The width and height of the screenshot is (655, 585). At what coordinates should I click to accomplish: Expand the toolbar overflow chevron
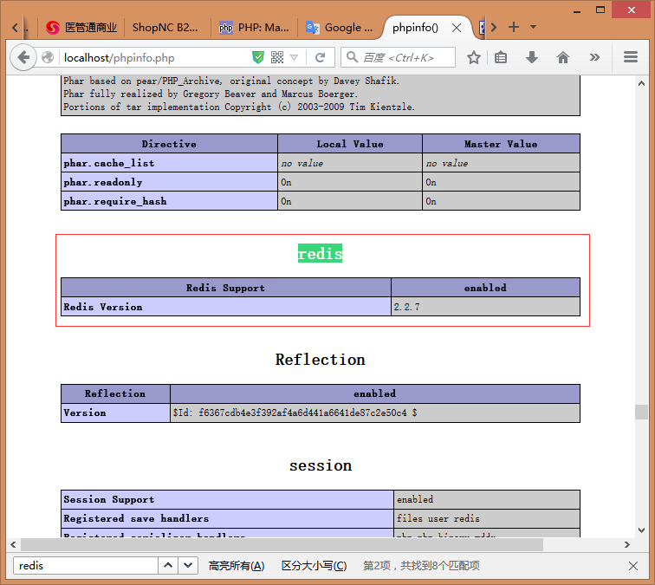pyautogui.click(x=594, y=57)
